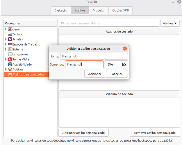Expand the Janelas category tree arrow
Viewport: 182px width, 145px height.
6,39
